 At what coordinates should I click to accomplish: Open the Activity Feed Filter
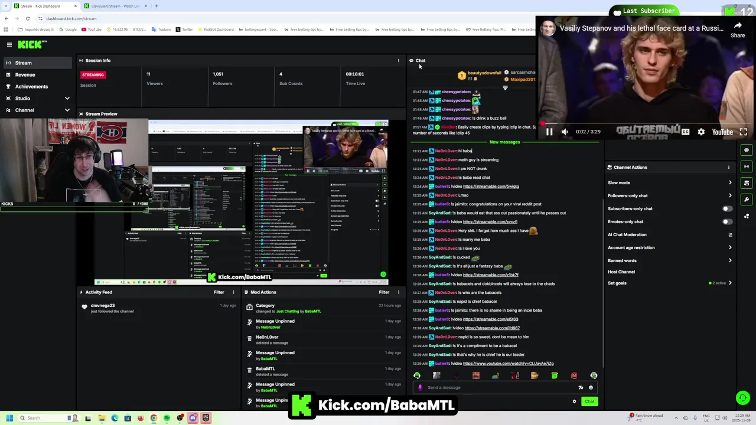[219, 292]
